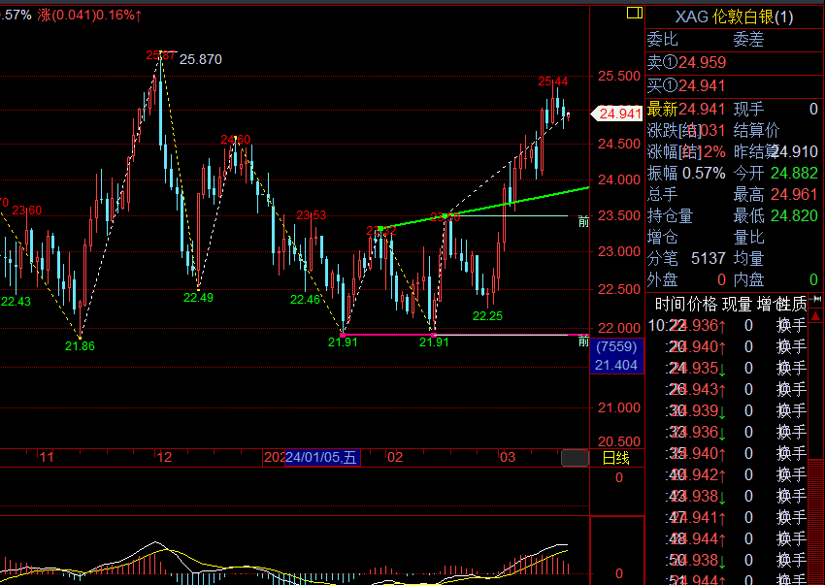Click the 外盘 label
Viewport: 825px width, 585px height.
[662, 279]
